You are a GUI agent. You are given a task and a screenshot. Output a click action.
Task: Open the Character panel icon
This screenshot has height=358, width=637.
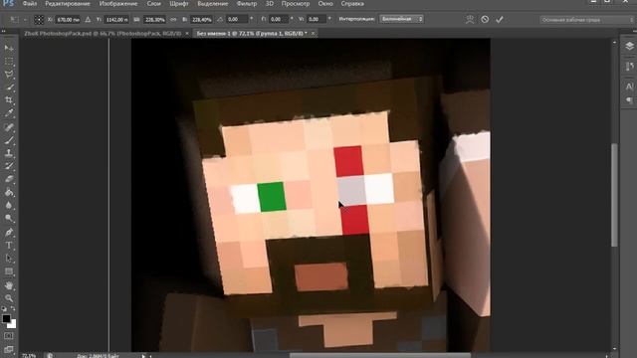pyautogui.click(x=629, y=87)
